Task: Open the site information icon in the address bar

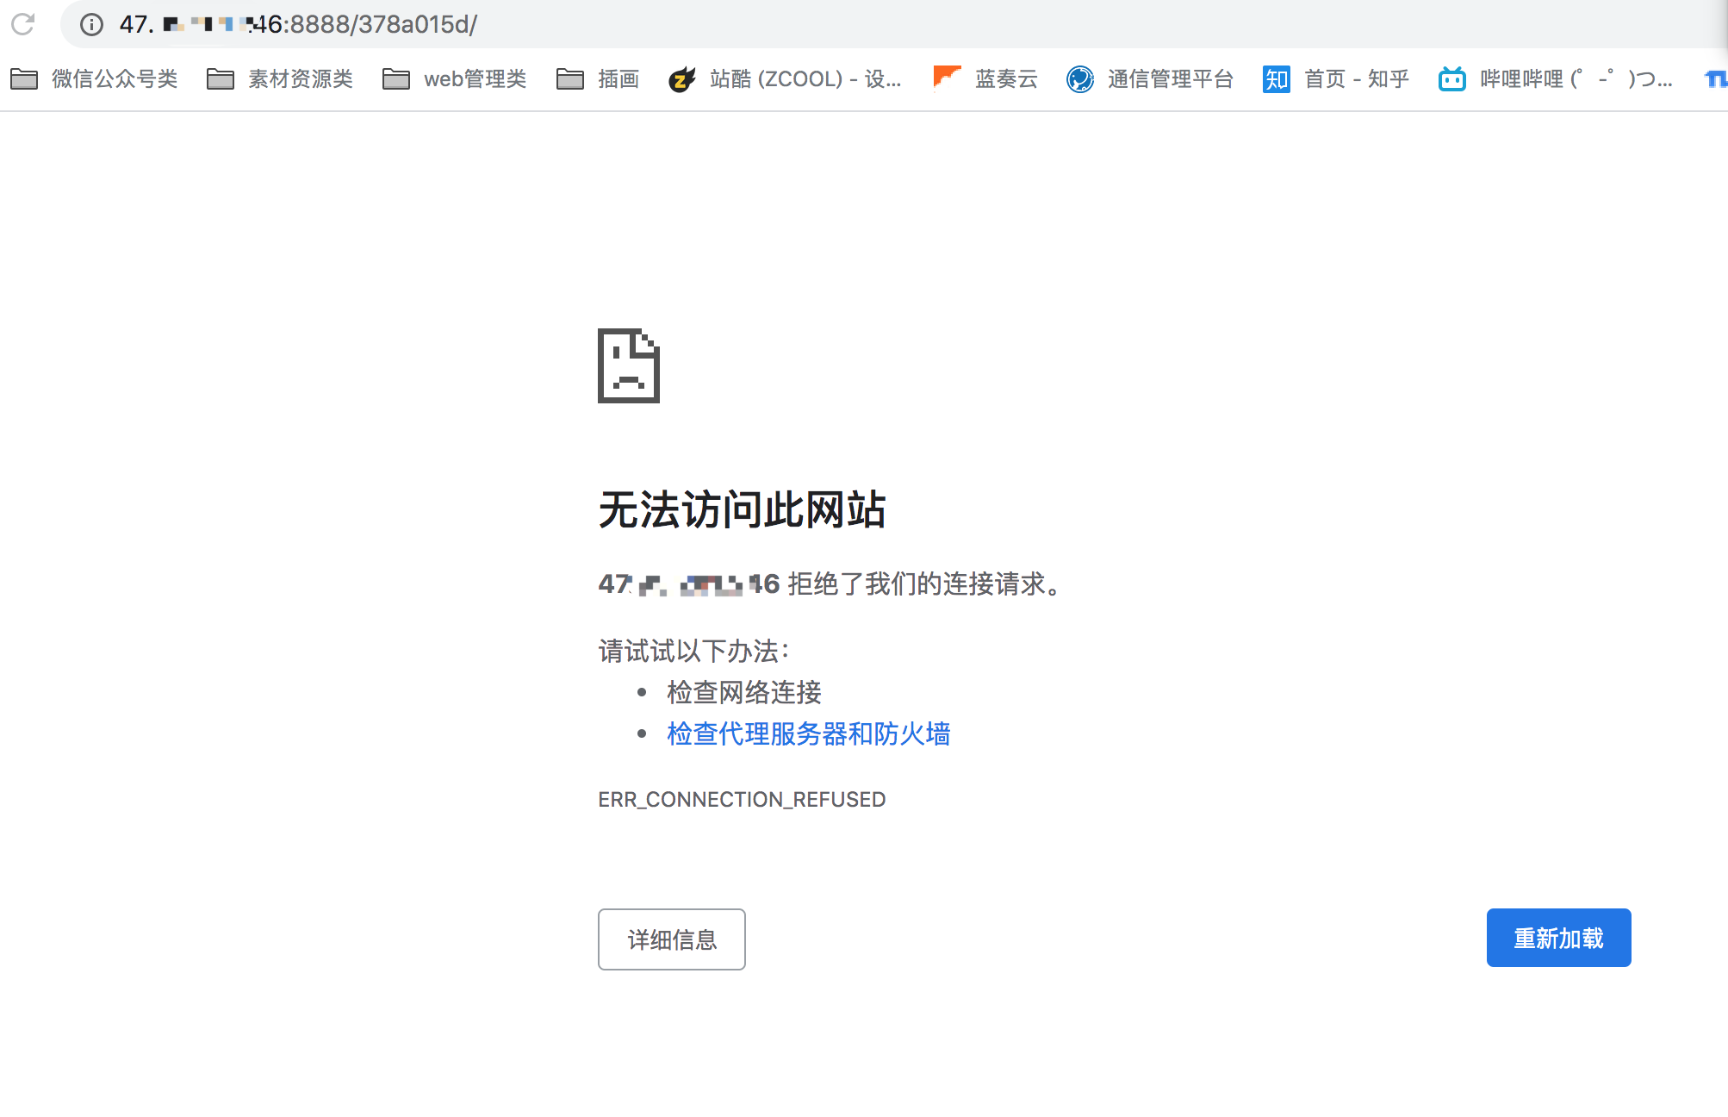Action: (x=91, y=24)
